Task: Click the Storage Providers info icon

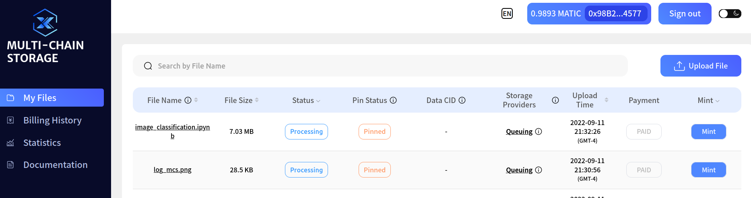Action: click(555, 100)
